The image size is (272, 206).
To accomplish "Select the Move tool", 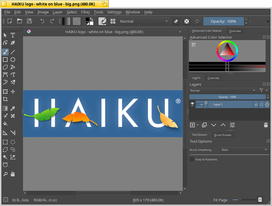I will click(13, 91).
